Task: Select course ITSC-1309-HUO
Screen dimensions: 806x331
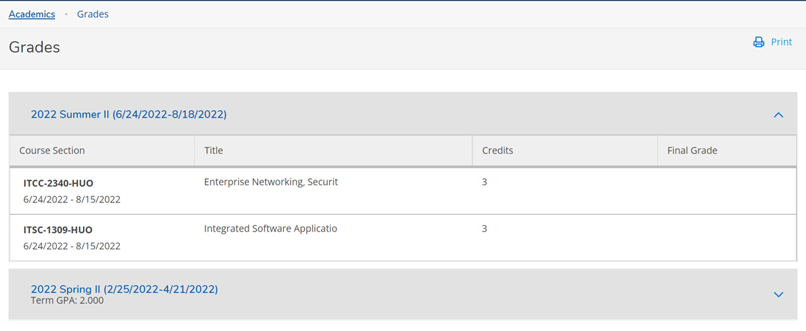Action: [58, 229]
